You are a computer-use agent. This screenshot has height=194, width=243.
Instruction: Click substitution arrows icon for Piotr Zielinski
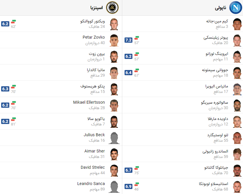[x=137, y=38]
